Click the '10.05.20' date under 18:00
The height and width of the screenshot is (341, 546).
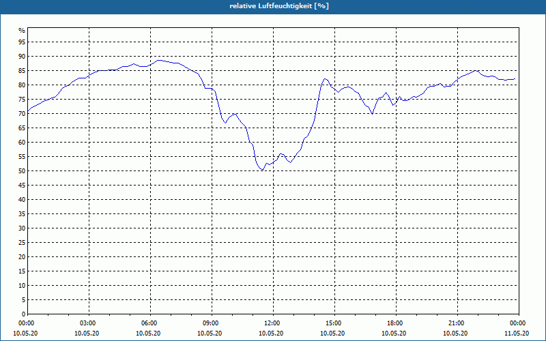point(394,333)
